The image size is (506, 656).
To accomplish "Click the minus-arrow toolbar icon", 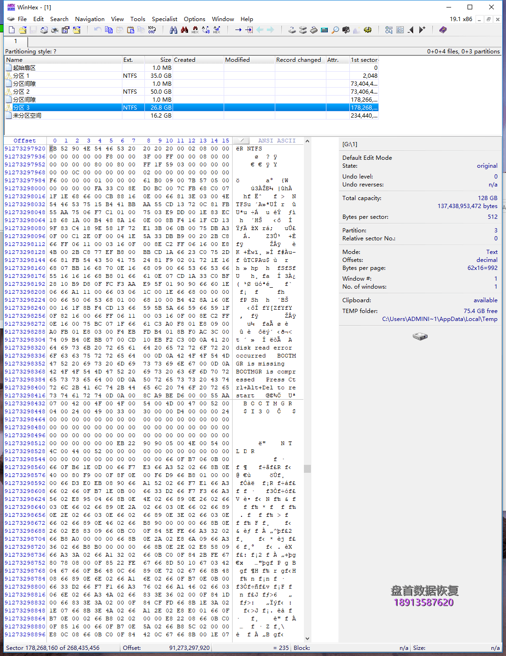I will coord(411,30).
